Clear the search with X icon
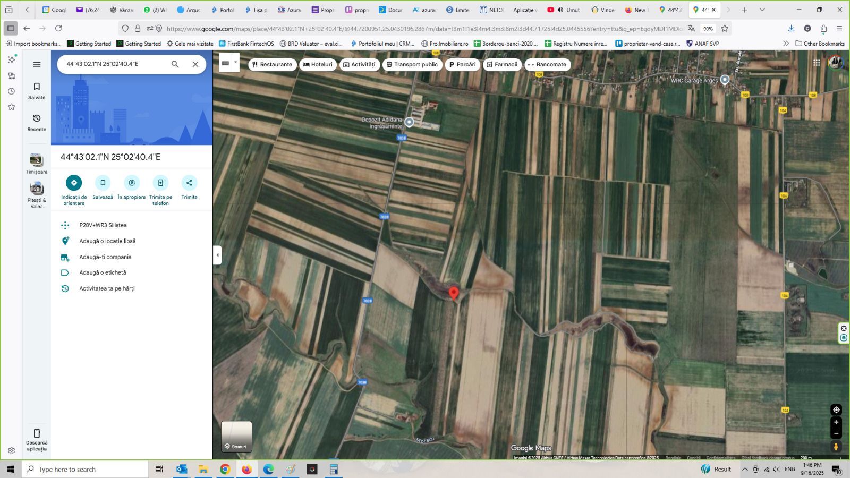Image resolution: width=850 pixels, height=478 pixels. click(x=195, y=64)
